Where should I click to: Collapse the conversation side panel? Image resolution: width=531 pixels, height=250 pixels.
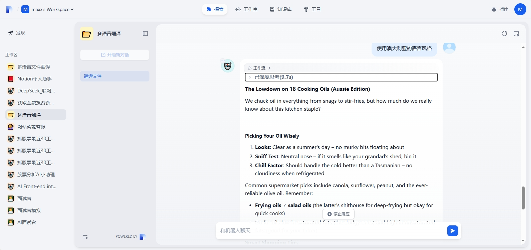coord(145,34)
